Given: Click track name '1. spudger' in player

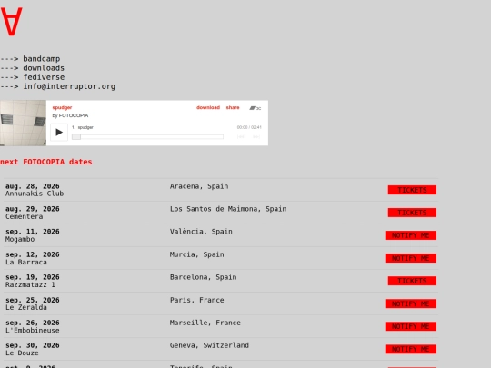Looking at the screenshot, I should point(83,127).
